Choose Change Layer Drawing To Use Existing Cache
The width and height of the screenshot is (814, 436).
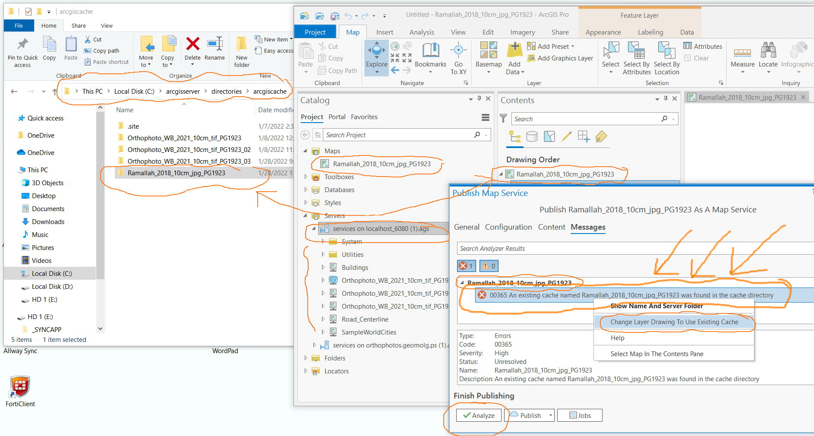[x=674, y=322]
